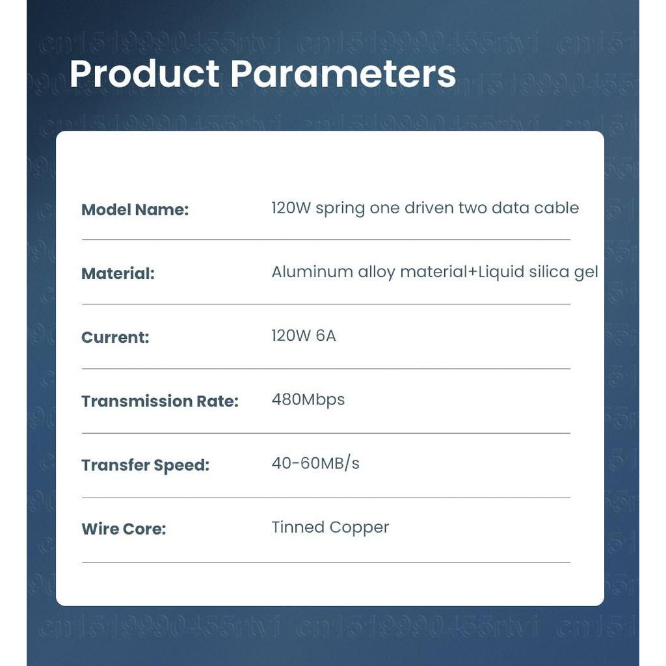Click the divider line under the Wire Core row
This screenshot has width=666, height=666.
(326, 562)
